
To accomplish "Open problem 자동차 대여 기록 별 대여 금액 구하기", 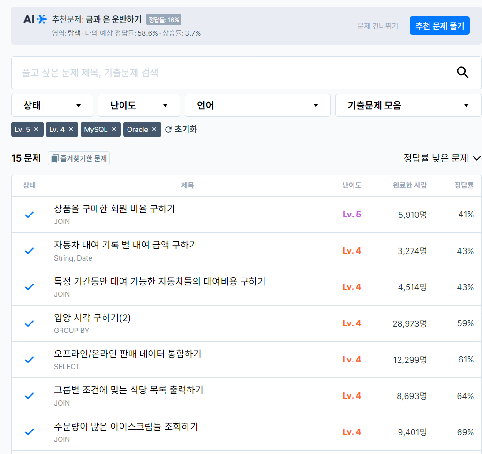I will click(126, 245).
